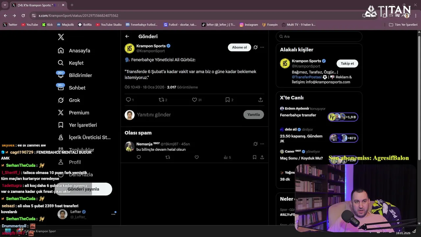Open @KramponSport handle link
This screenshot has width=421, height=237.
tap(151, 51)
